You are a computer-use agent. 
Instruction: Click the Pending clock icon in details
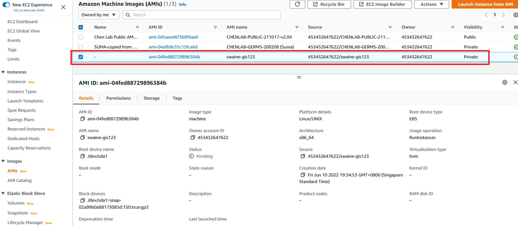click(191, 156)
